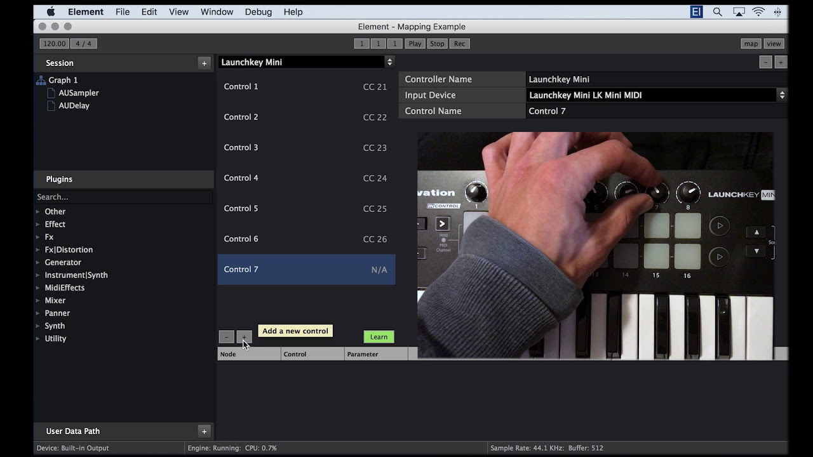Click the plugin Search field
The image size is (813, 457).
coord(123,197)
